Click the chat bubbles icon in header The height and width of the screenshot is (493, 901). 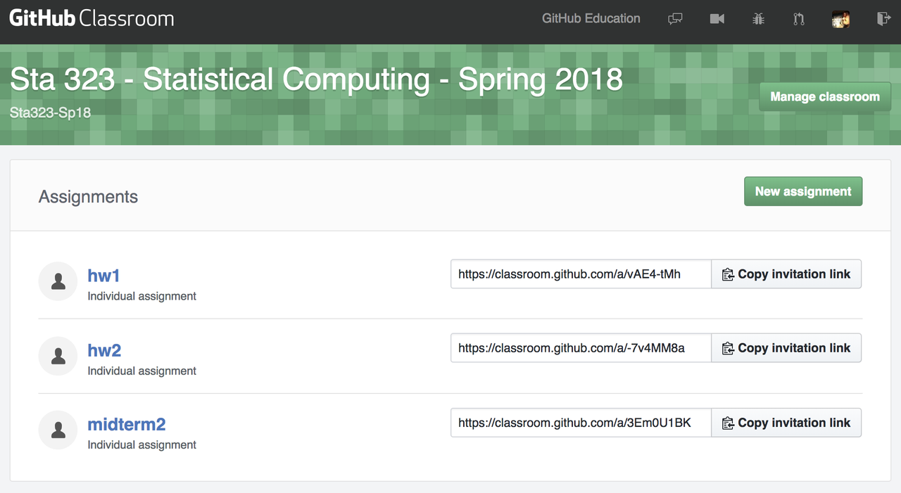pyautogui.click(x=675, y=19)
